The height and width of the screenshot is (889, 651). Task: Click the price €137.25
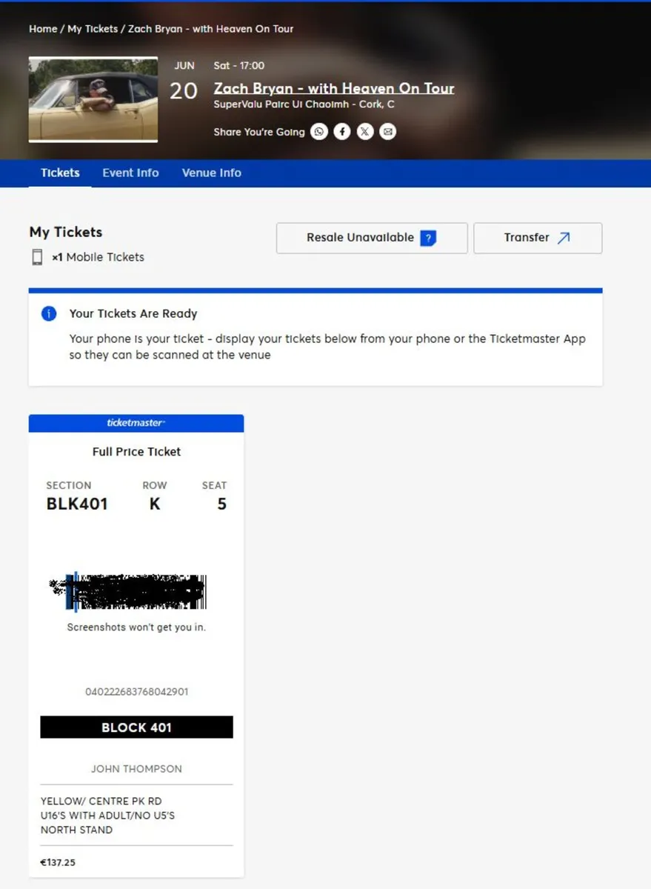pos(58,862)
